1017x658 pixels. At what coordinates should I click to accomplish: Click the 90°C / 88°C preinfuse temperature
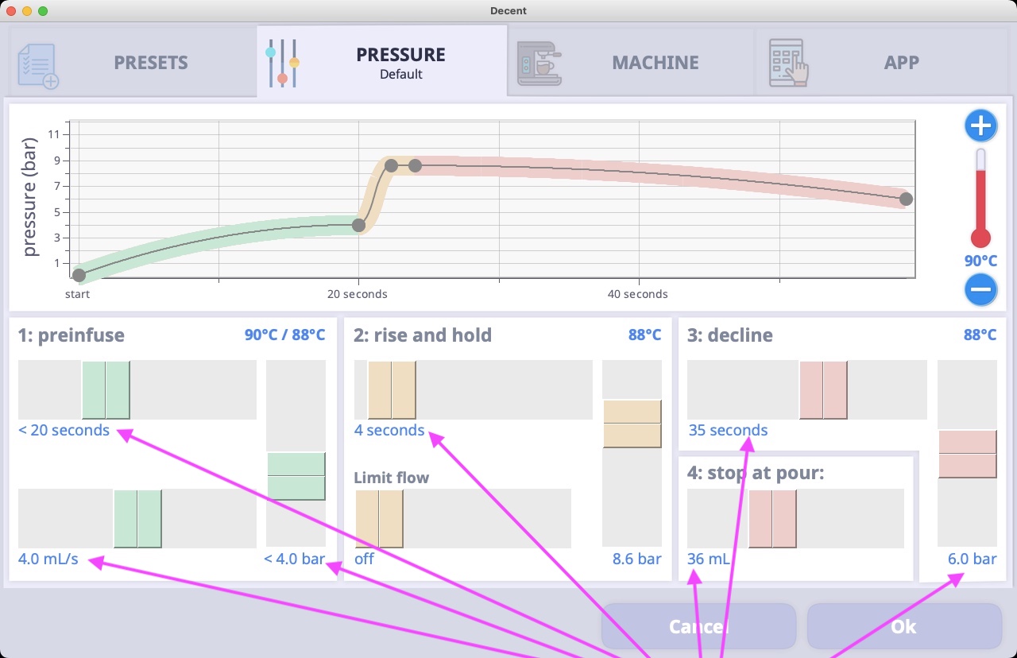click(284, 335)
